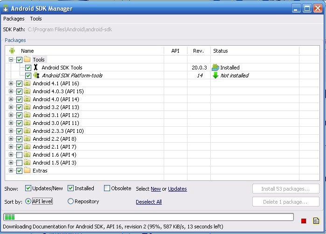Expand the Android 3.2 (API 13) node
326x234 pixels.
(11, 107)
